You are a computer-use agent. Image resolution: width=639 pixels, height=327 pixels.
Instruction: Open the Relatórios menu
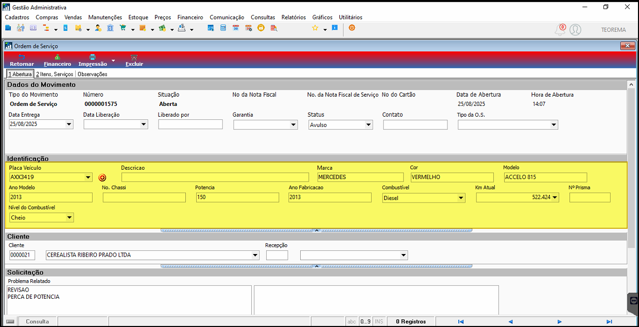pos(293,17)
